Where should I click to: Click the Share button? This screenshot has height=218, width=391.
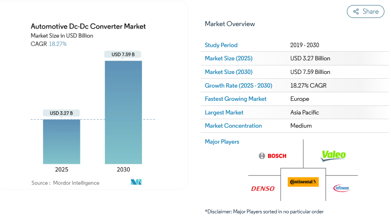click(x=366, y=12)
